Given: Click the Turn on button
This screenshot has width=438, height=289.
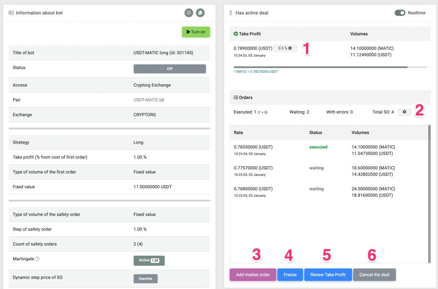Looking at the screenshot, I should click(196, 32).
